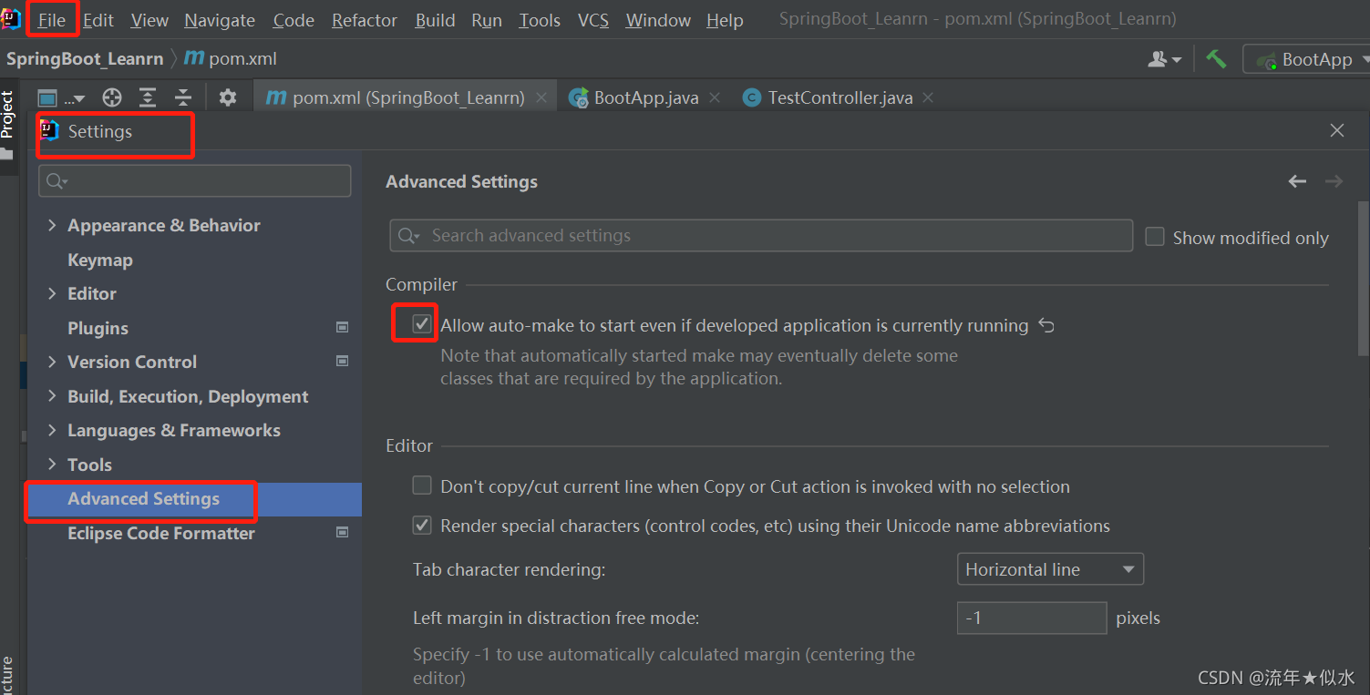The width and height of the screenshot is (1370, 695).
Task: Open the View menu
Action: click(149, 20)
